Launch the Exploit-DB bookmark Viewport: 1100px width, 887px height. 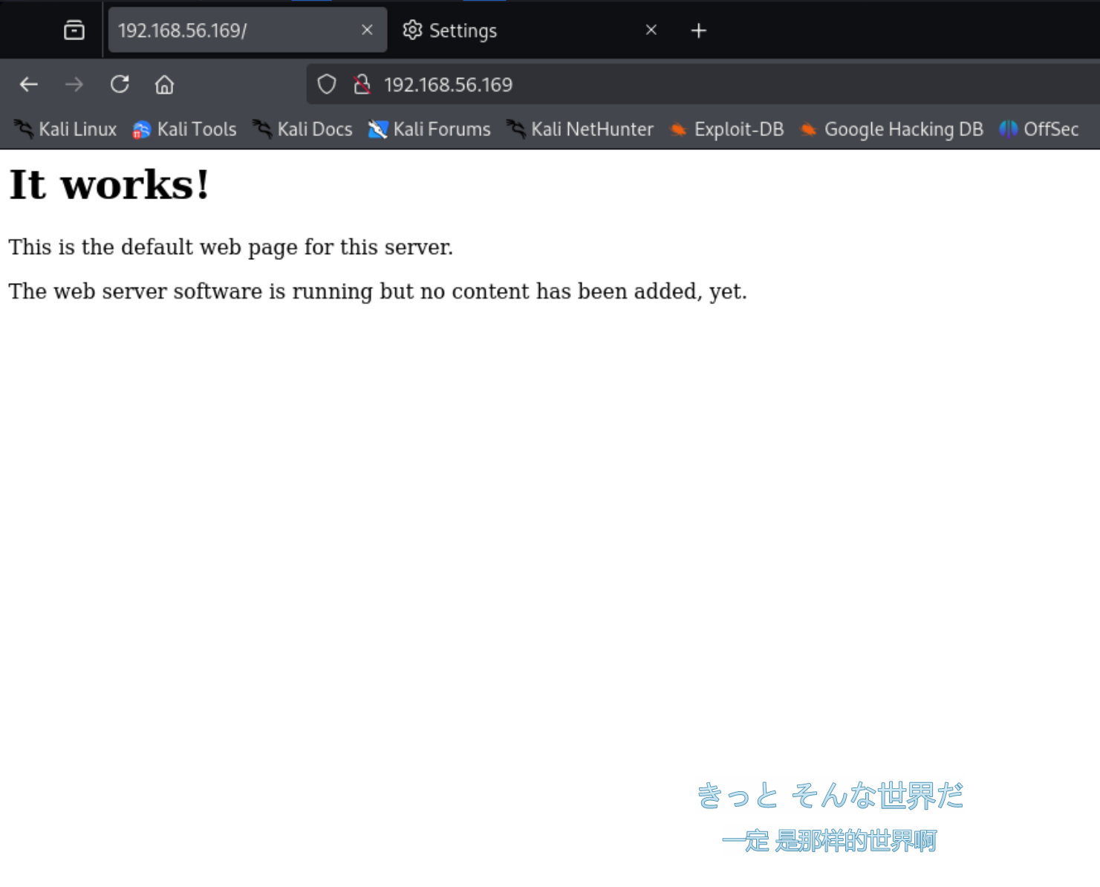(727, 129)
